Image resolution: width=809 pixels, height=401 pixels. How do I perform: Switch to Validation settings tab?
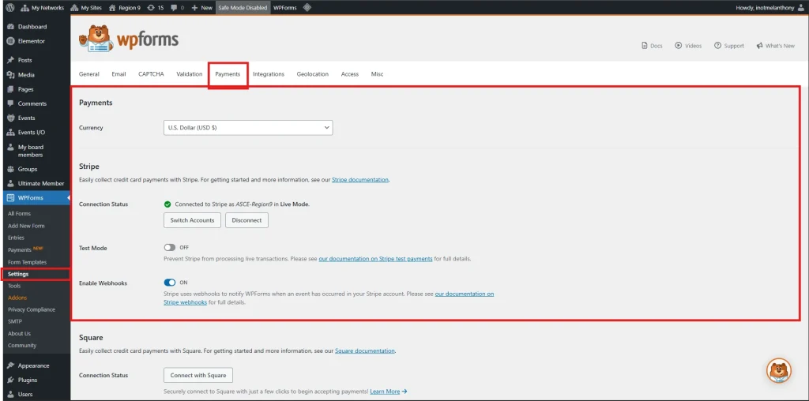tap(190, 74)
